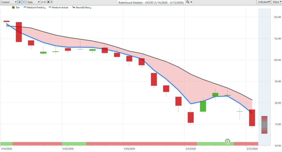Click the magnifying glass search icon

188,2
